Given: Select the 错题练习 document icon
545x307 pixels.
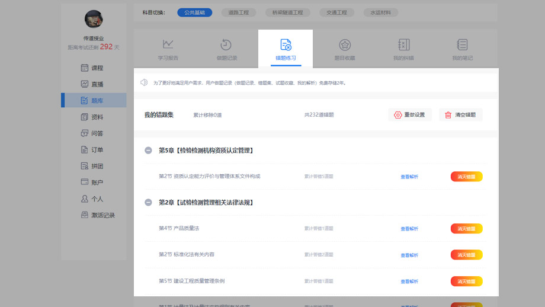Looking at the screenshot, I should 286,44.
